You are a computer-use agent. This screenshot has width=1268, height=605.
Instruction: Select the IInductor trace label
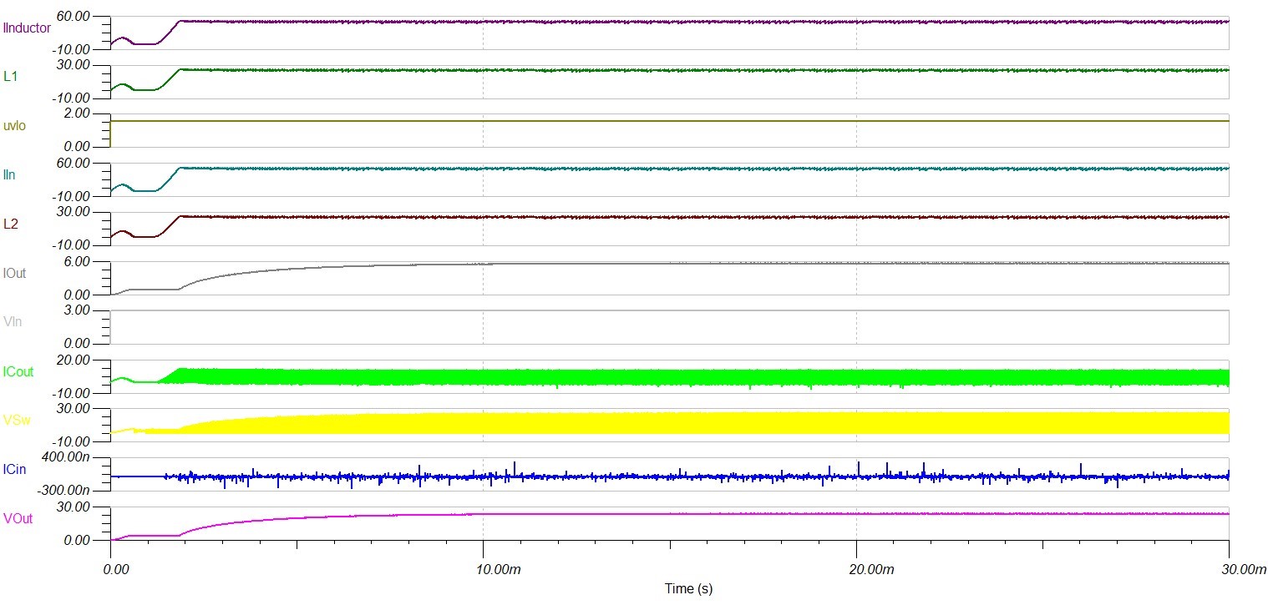[28, 28]
